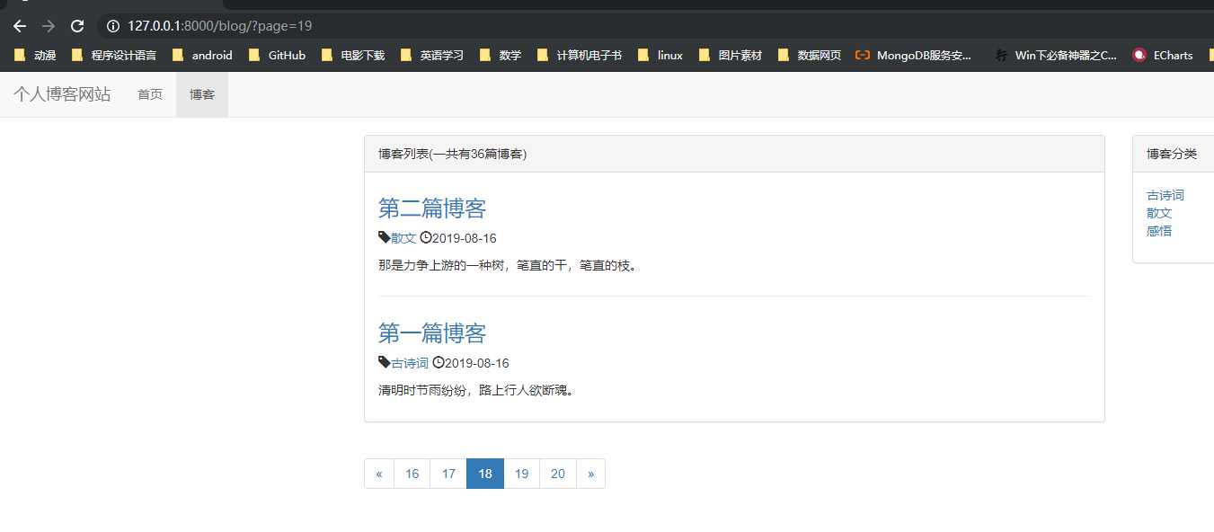
Task: Select the 博客 navbar tab
Action: (x=202, y=94)
